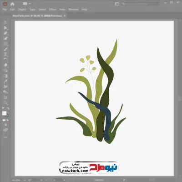Activate the Zoom magnifier tool
Viewport: 182px width, 182px height.
click(x=6, y=103)
